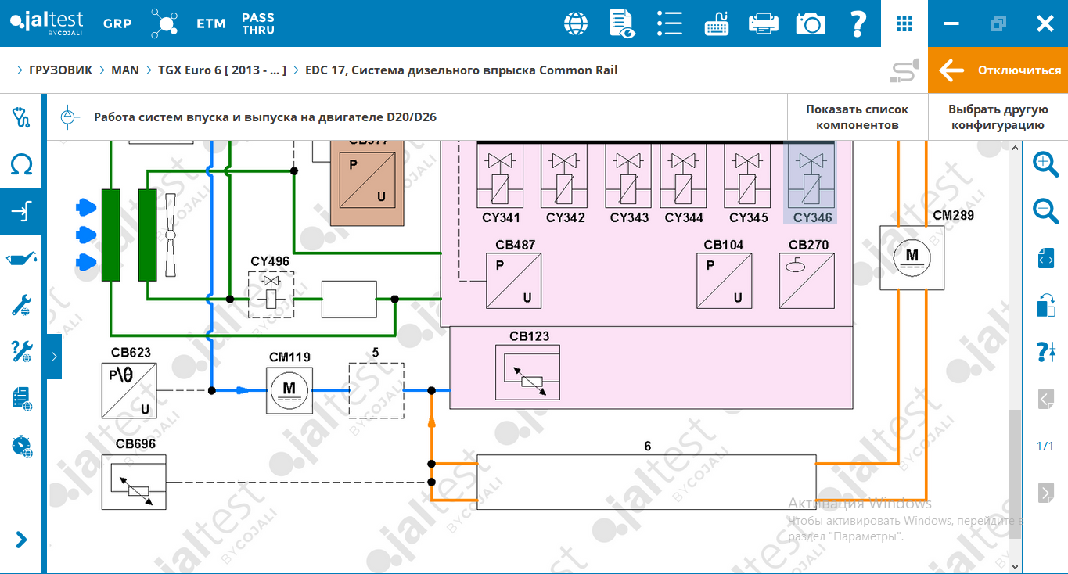
Task: Click Показать список компонентов button
Action: tap(858, 117)
